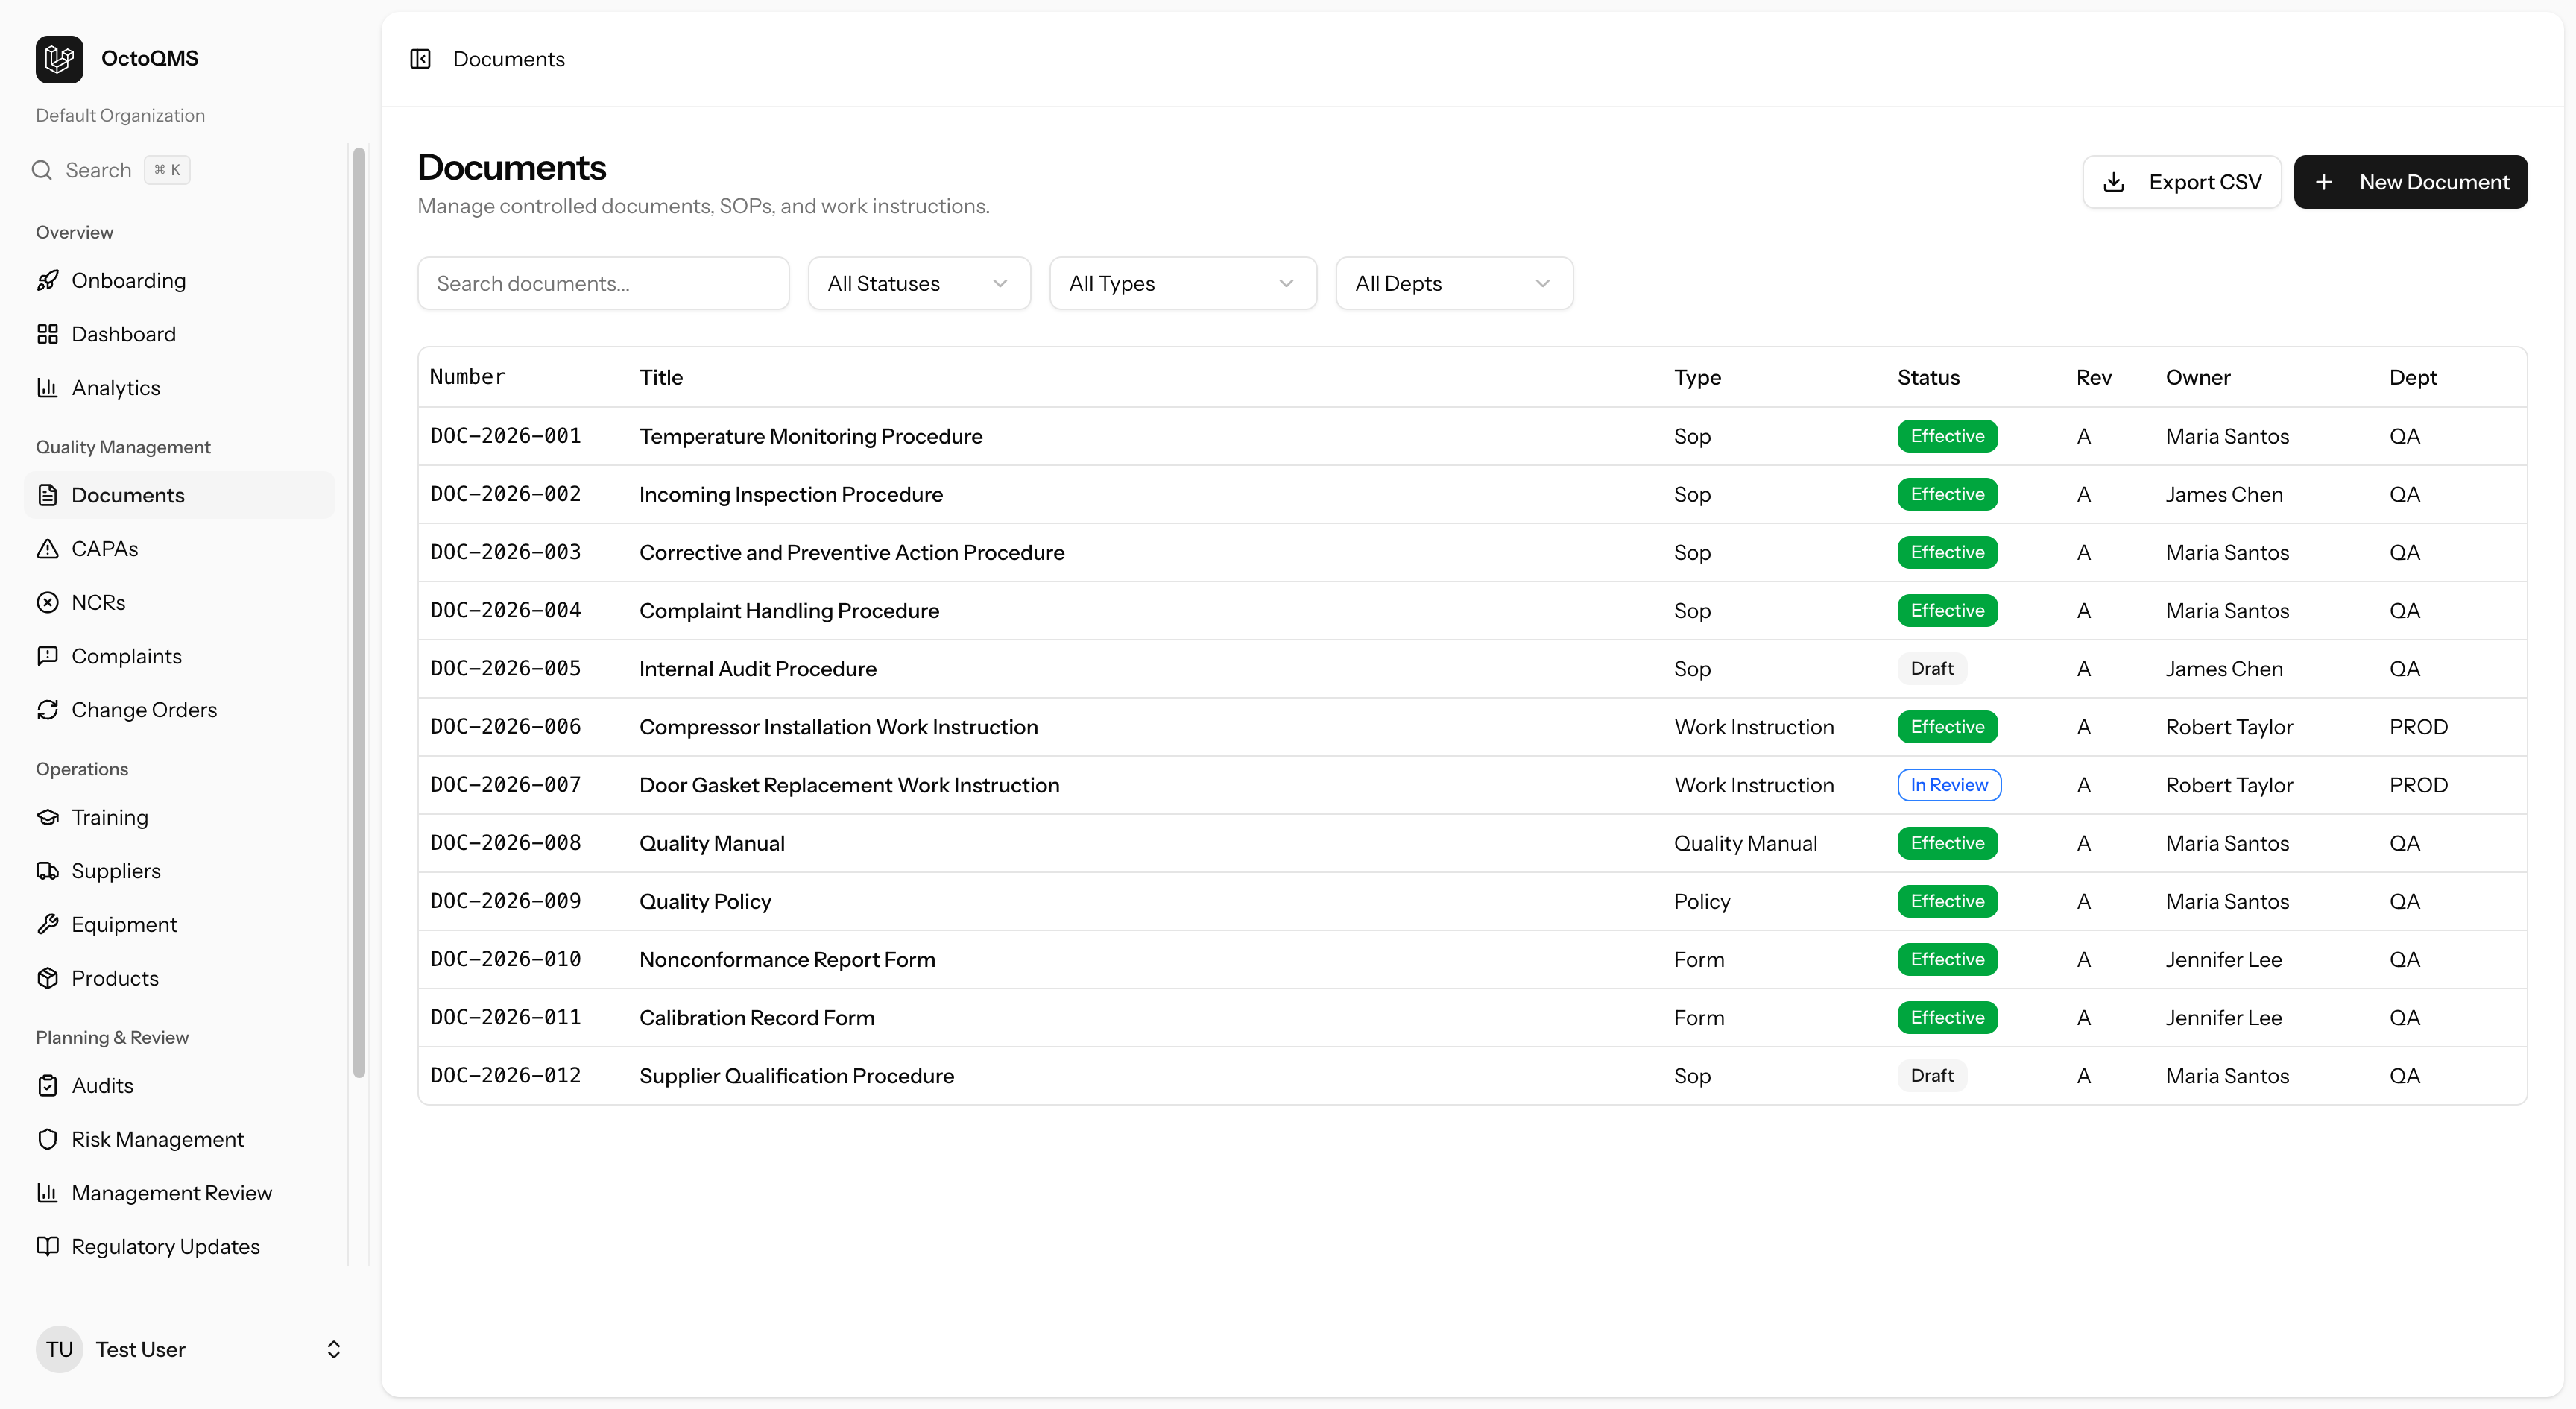
Task: Click the OctoQMS logo icon
Action: tap(59, 59)
